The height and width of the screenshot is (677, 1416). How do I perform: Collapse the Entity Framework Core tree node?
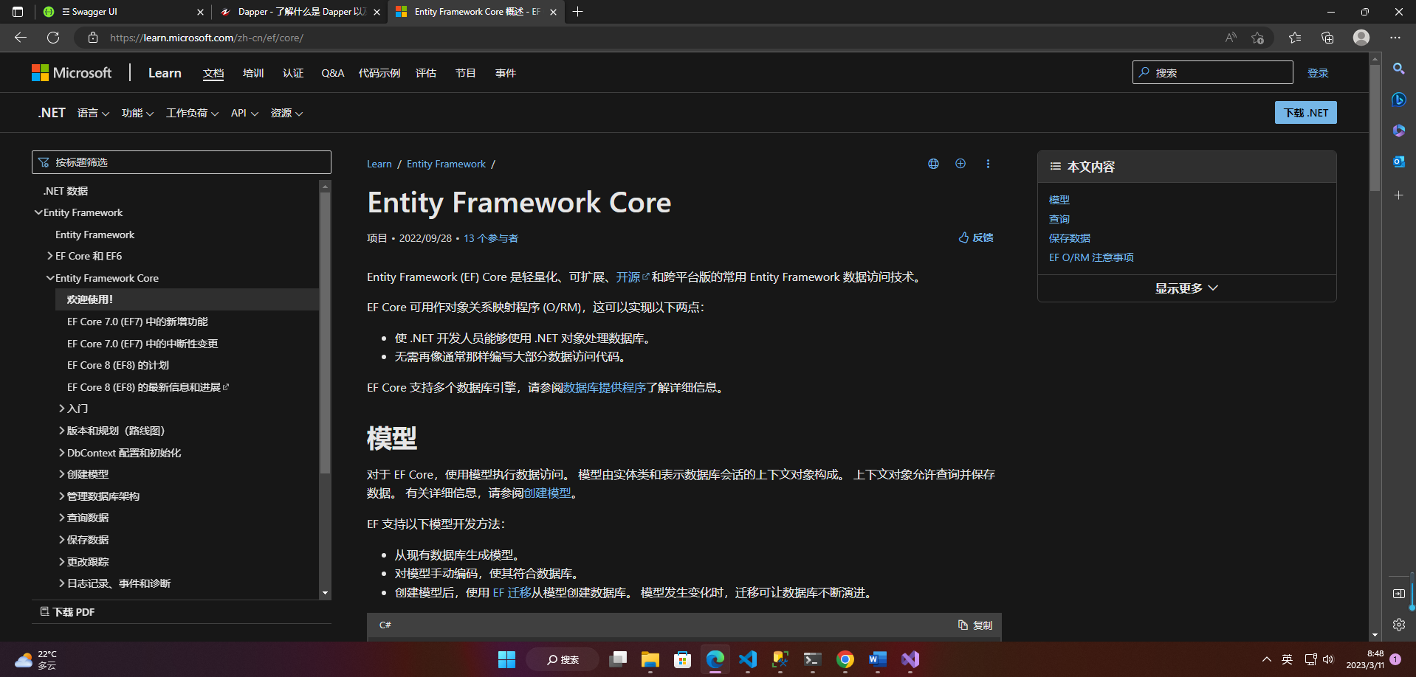pos(50,278)
